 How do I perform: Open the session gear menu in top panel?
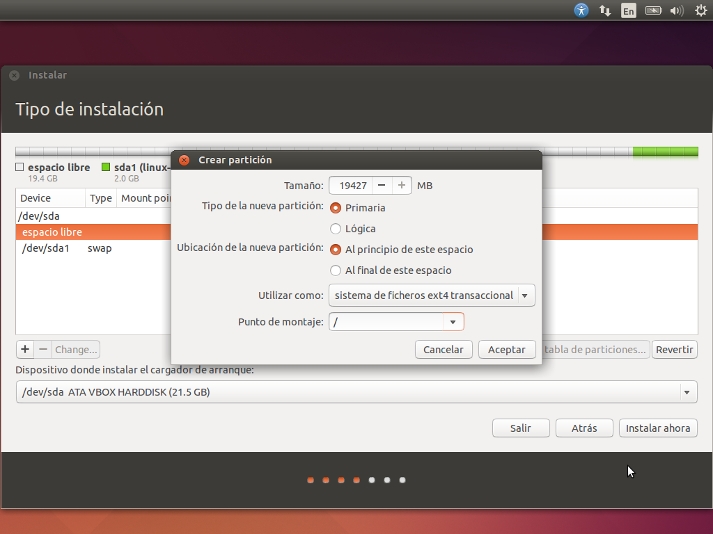click(700, 10)
